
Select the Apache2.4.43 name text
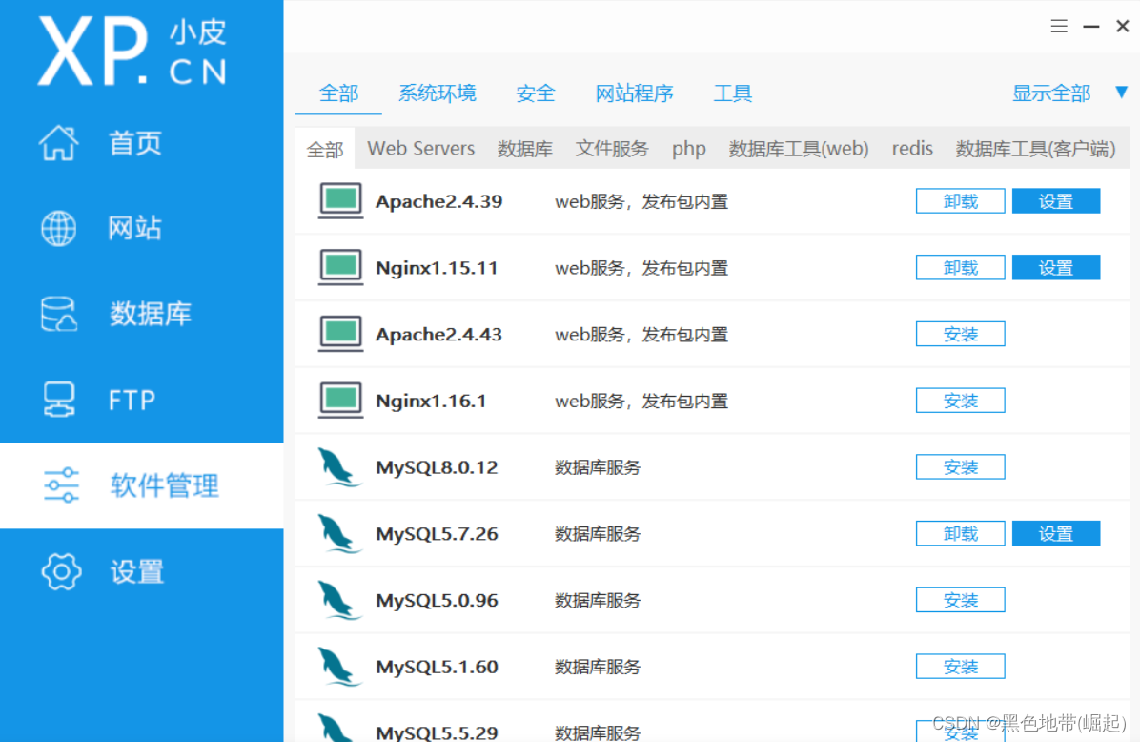(x=439, y=335)
